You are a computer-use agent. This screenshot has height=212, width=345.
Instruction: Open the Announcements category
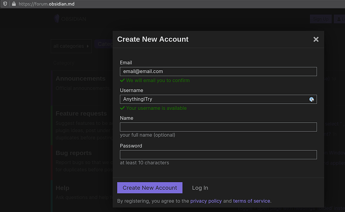tap(80, 79)
